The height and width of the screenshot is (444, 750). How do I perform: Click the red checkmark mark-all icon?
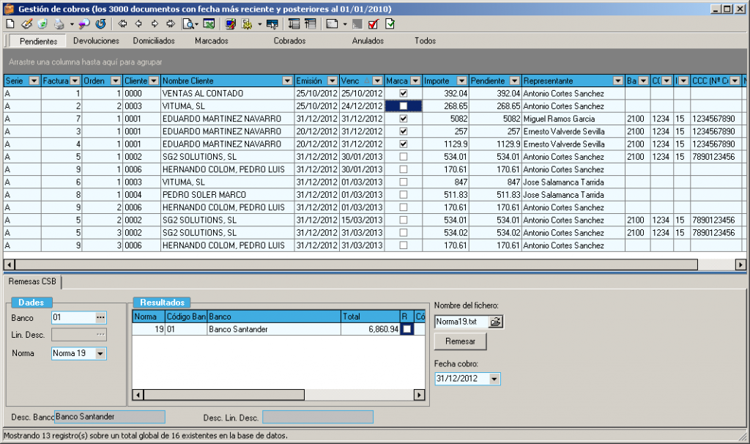click(x=374, y=24)
